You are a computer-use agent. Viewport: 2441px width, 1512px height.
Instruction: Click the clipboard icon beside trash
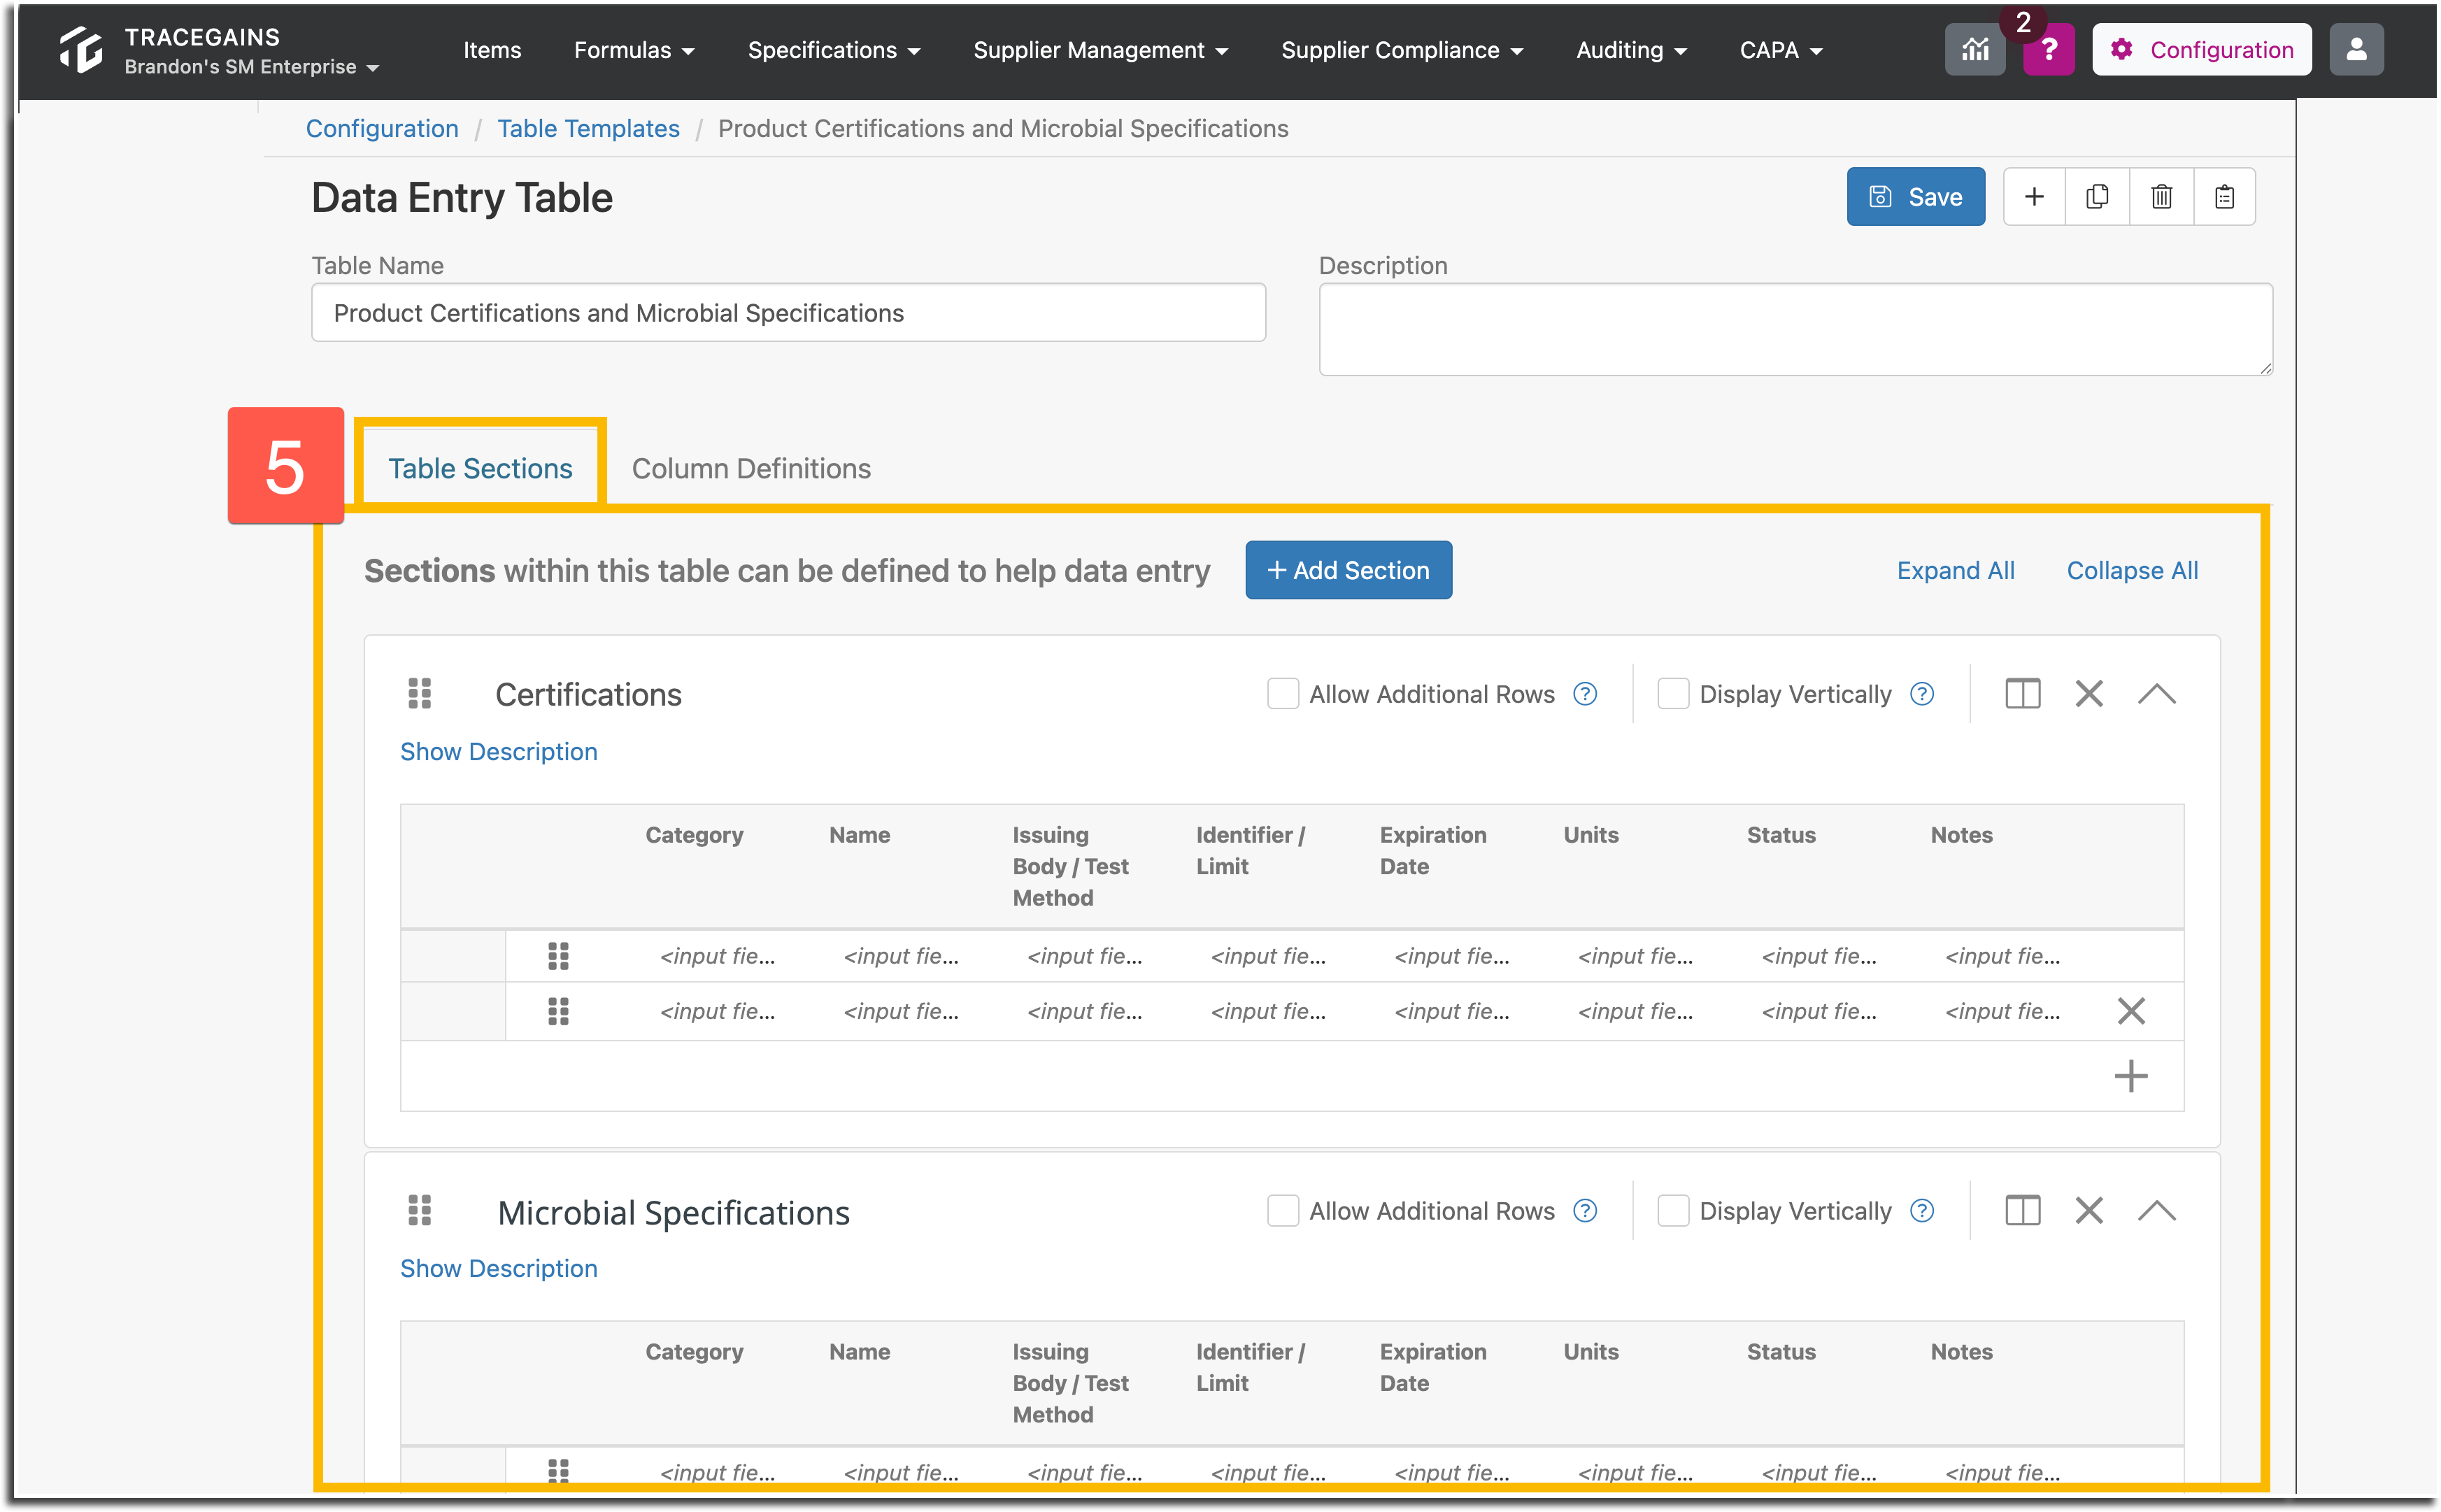click(x=2224, y=197)
